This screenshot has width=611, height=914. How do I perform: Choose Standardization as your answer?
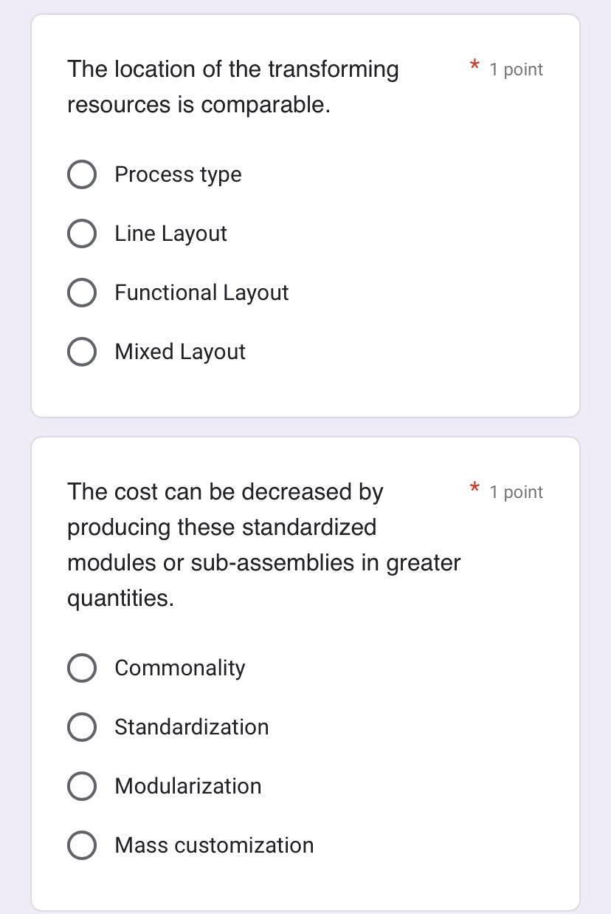pyautogui.click(x=82, y=727)
